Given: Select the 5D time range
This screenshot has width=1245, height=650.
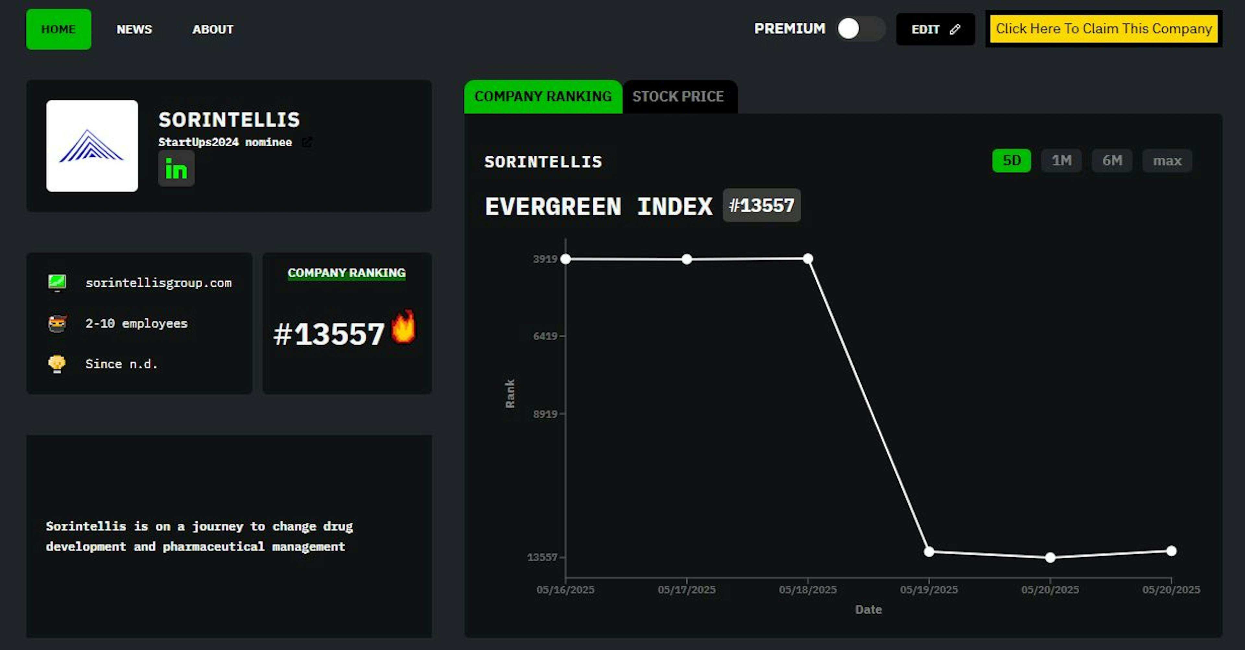Looking at the screenshot, I should point(1011,161).
